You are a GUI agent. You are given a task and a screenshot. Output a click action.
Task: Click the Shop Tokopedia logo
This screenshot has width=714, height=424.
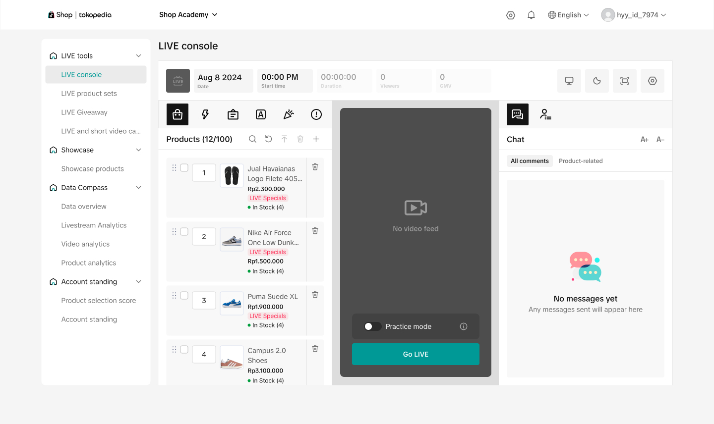[x=79, y=15]
